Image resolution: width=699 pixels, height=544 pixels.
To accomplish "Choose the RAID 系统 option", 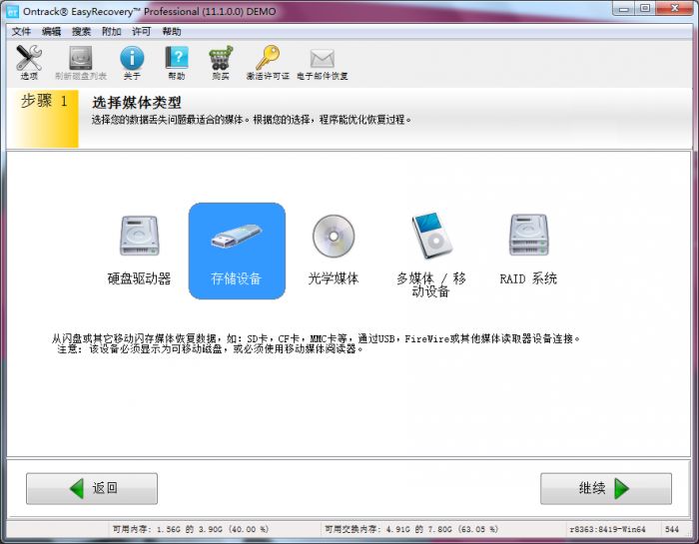I will [x=528, y=251].
